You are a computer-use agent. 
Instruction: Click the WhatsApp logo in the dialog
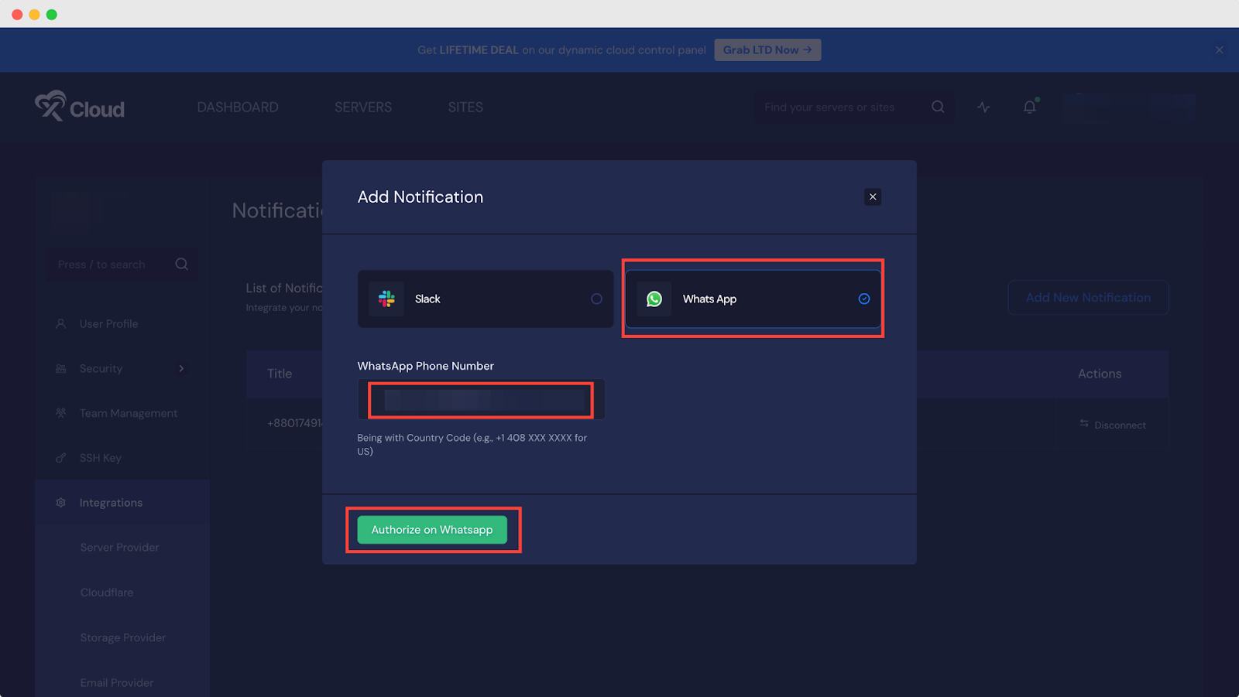654,299
